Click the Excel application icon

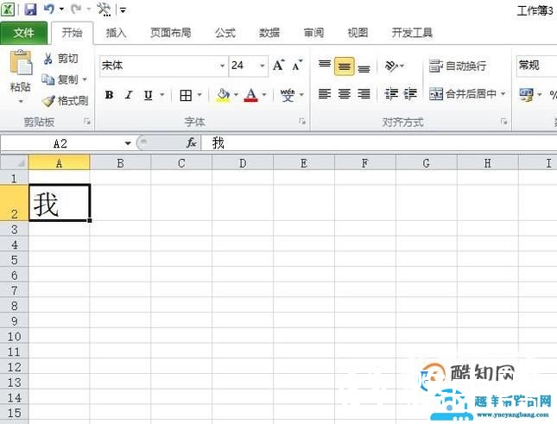8,9
